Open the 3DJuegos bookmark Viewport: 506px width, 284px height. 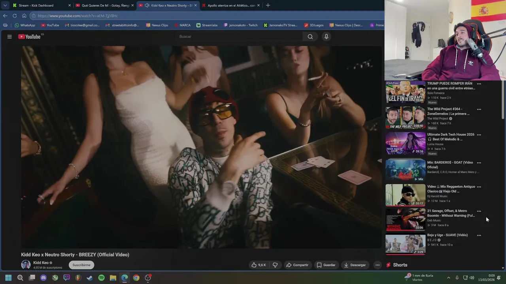point(314,25)
